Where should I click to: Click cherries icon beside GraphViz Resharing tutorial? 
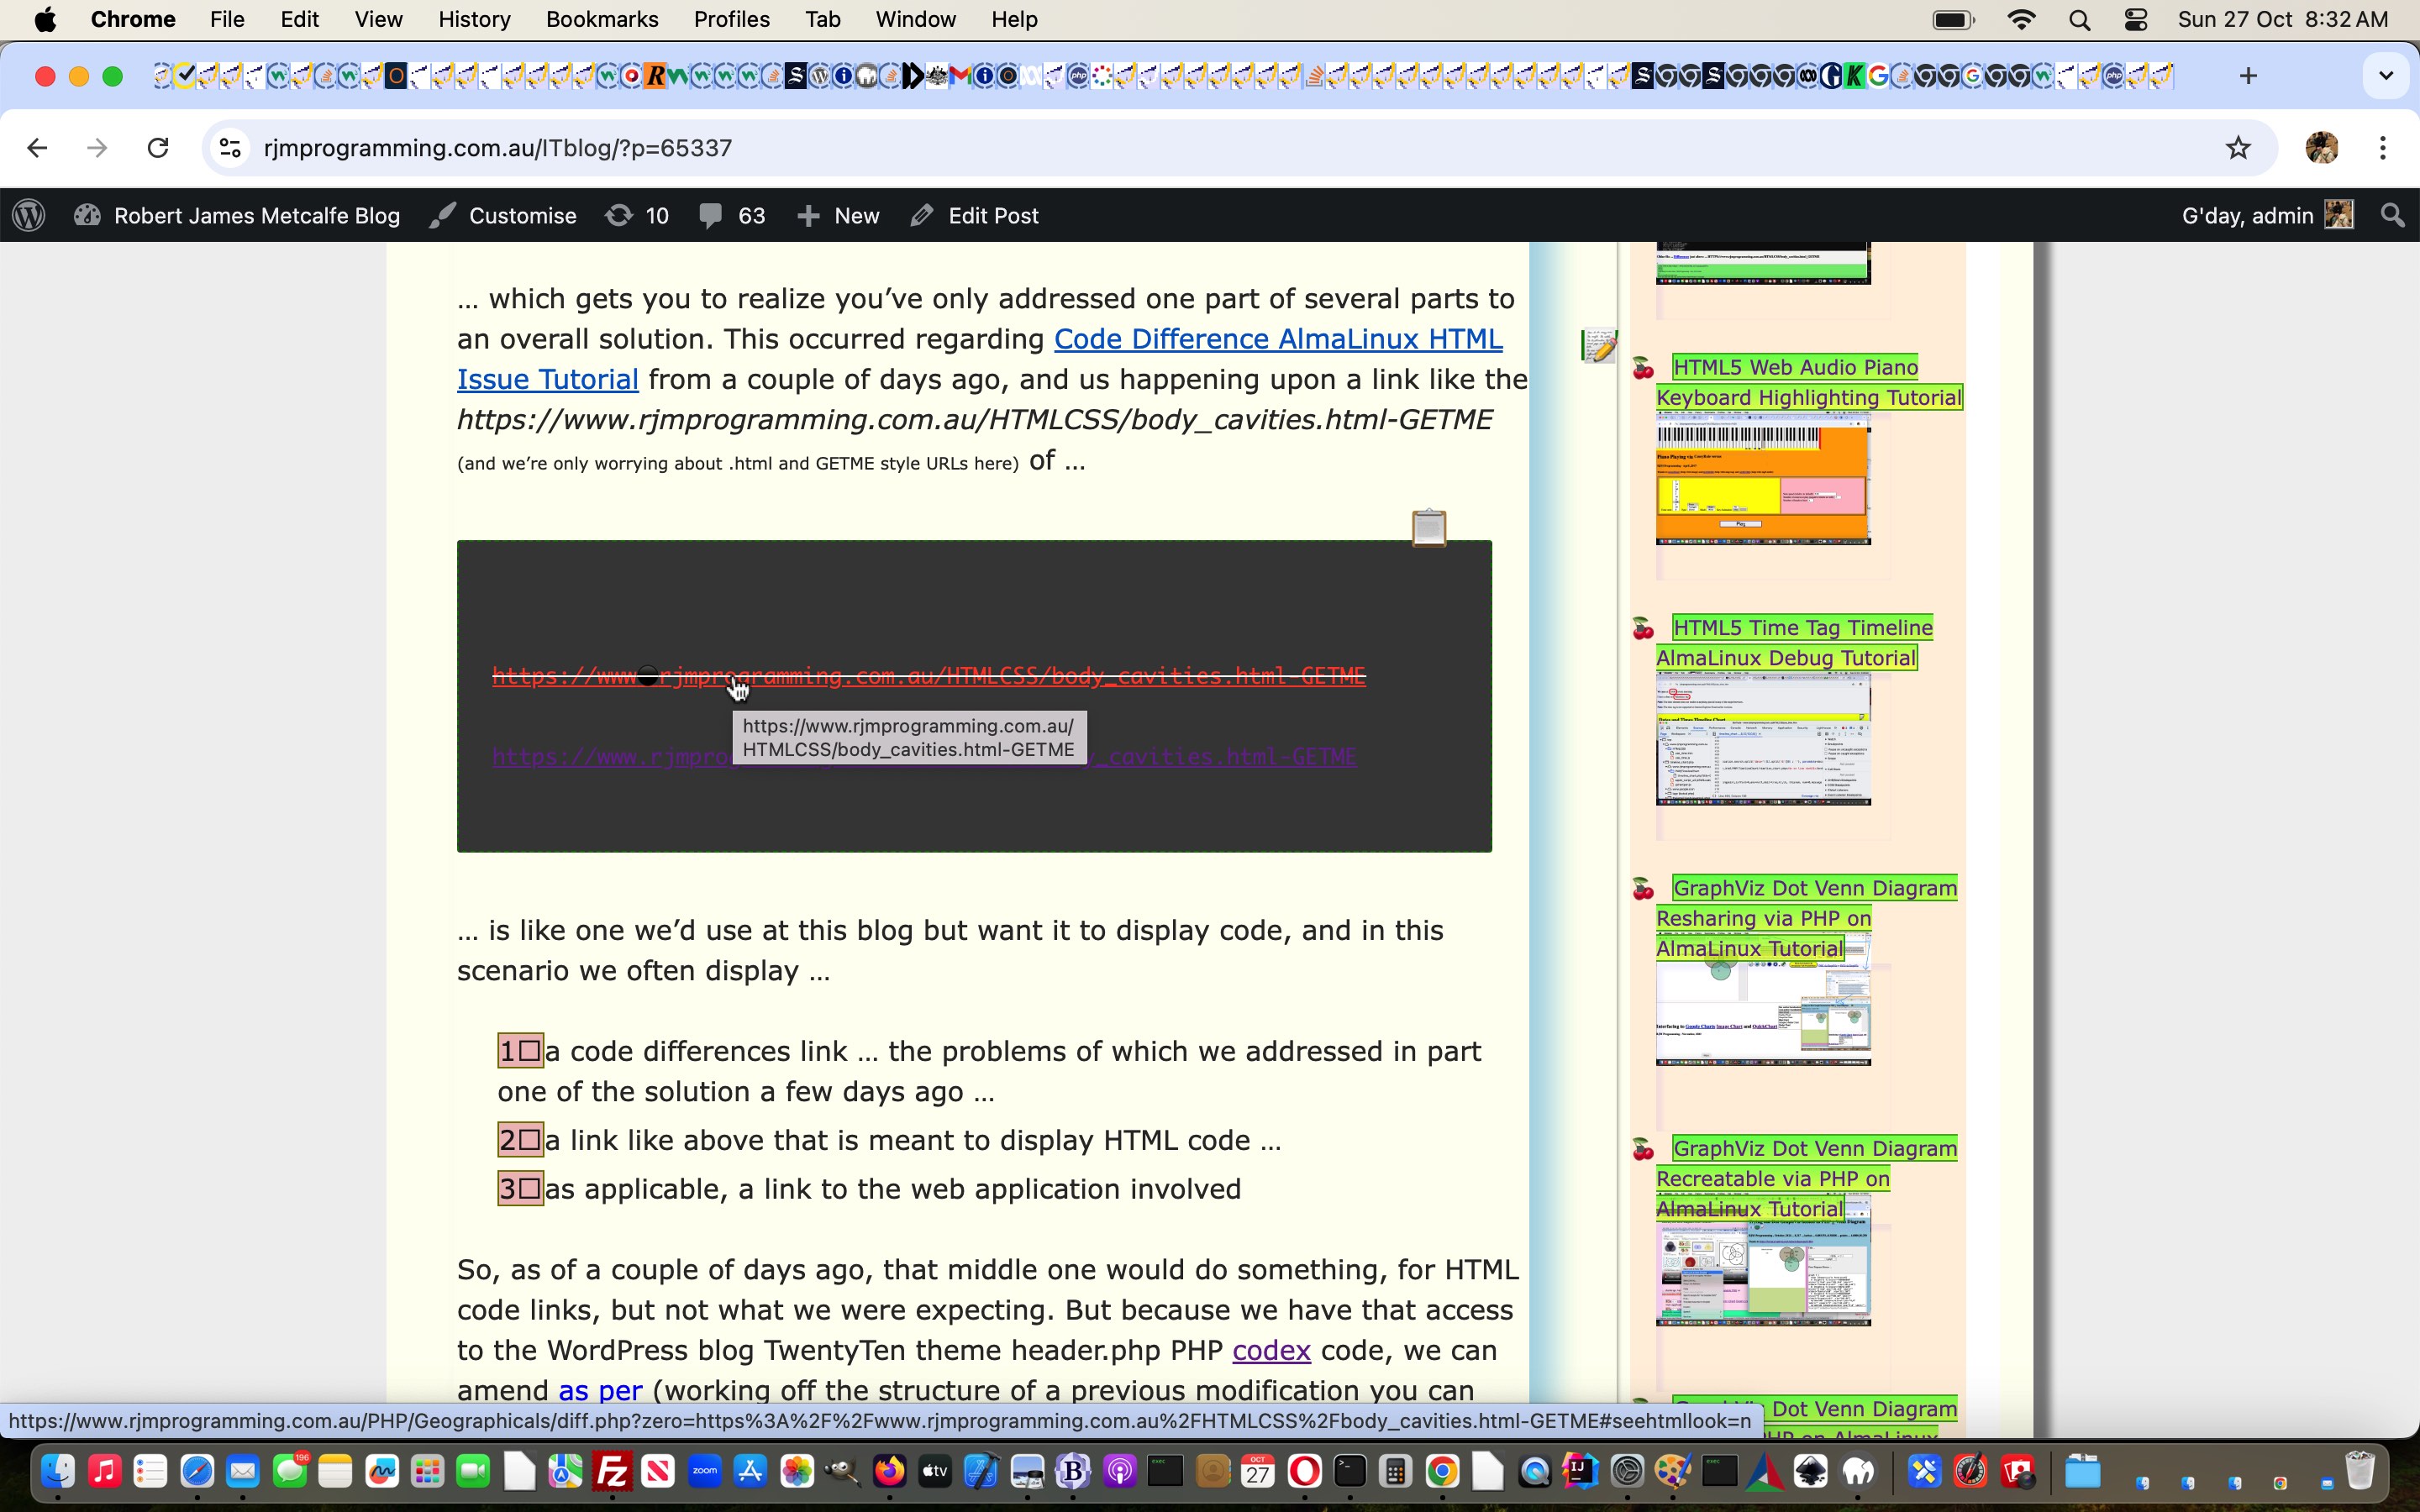(x=1643, y=889)
